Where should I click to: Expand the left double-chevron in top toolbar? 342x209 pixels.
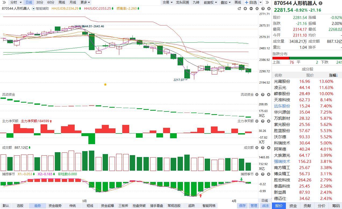(x=4, y=2)
